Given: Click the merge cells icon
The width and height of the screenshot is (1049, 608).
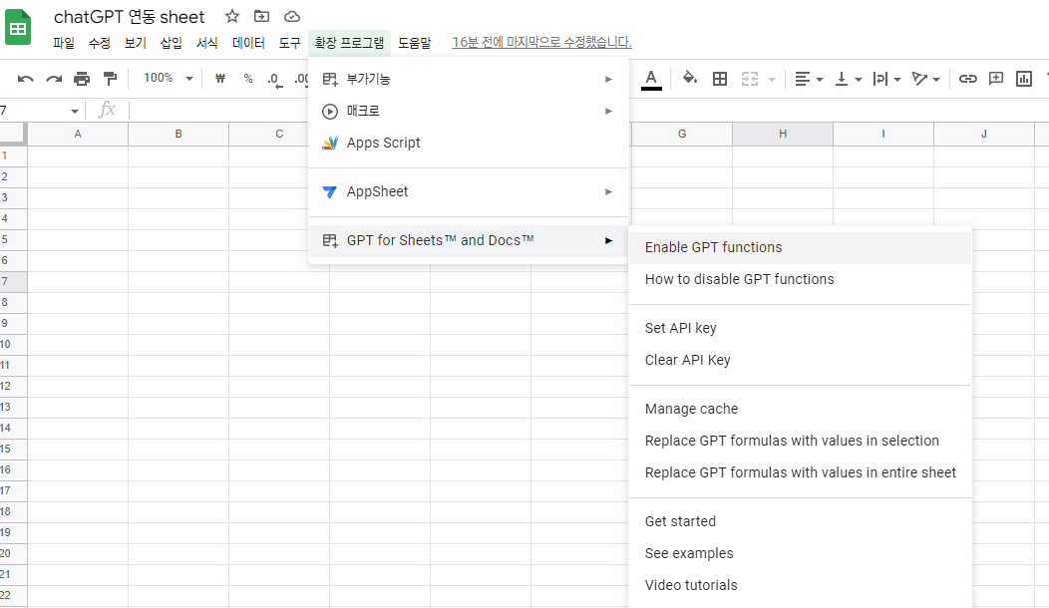Looking at the screenshot, I should point(749,79).
